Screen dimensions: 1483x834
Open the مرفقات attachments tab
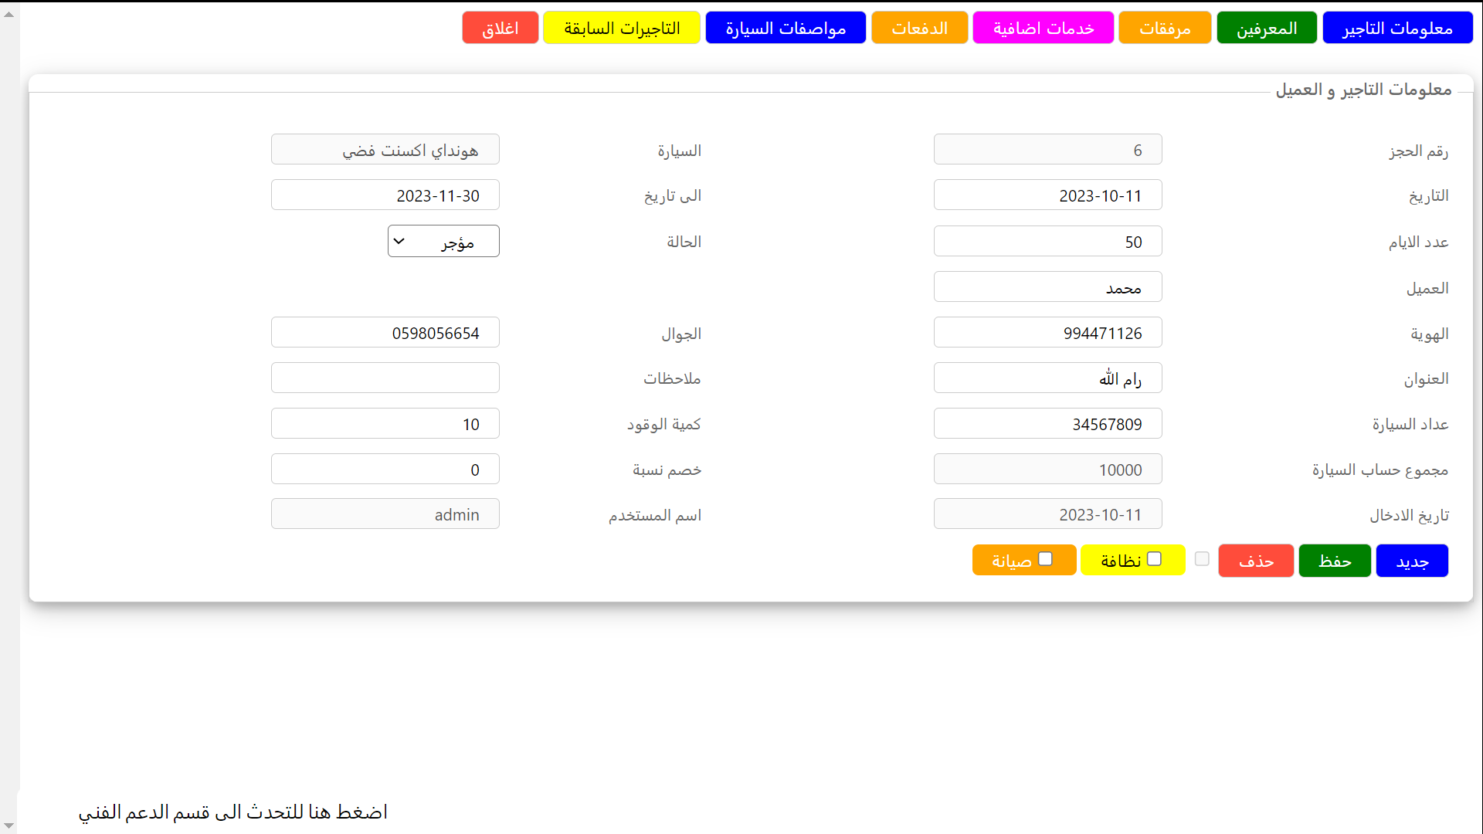click(1165, 29)
